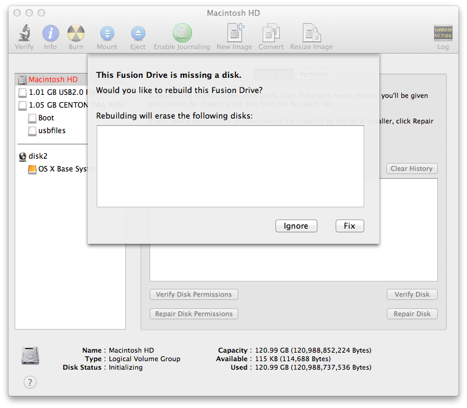
Task: Switch to the Partition tab
Action: click(x=313, y=74)
